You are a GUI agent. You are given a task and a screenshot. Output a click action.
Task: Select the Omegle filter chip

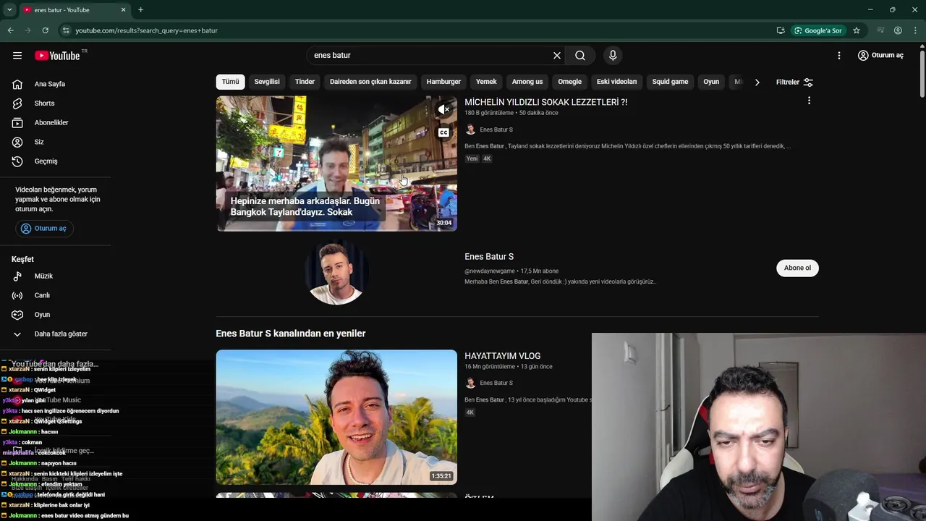(569, 82)
